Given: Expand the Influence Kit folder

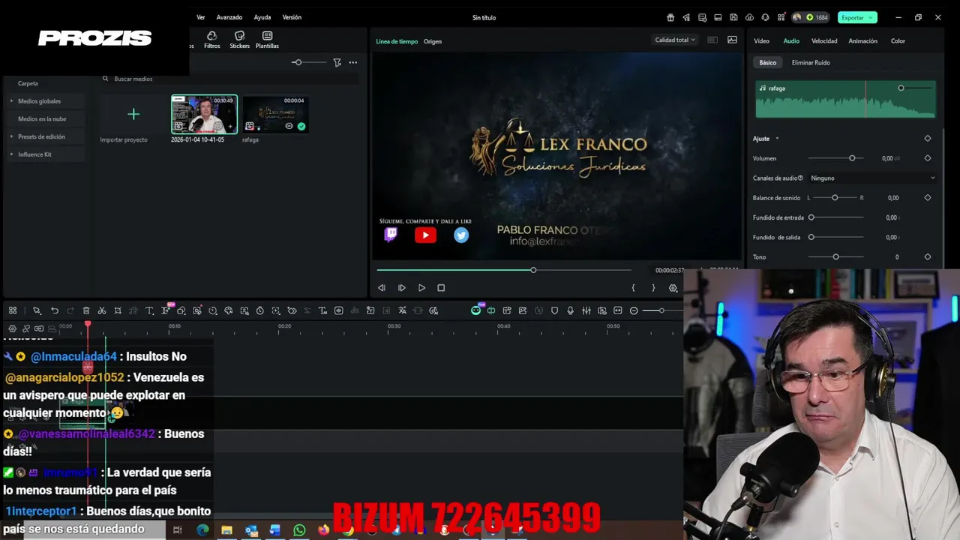Looking at the screenshot, I should pyautogui.click(x=11, y=154).
